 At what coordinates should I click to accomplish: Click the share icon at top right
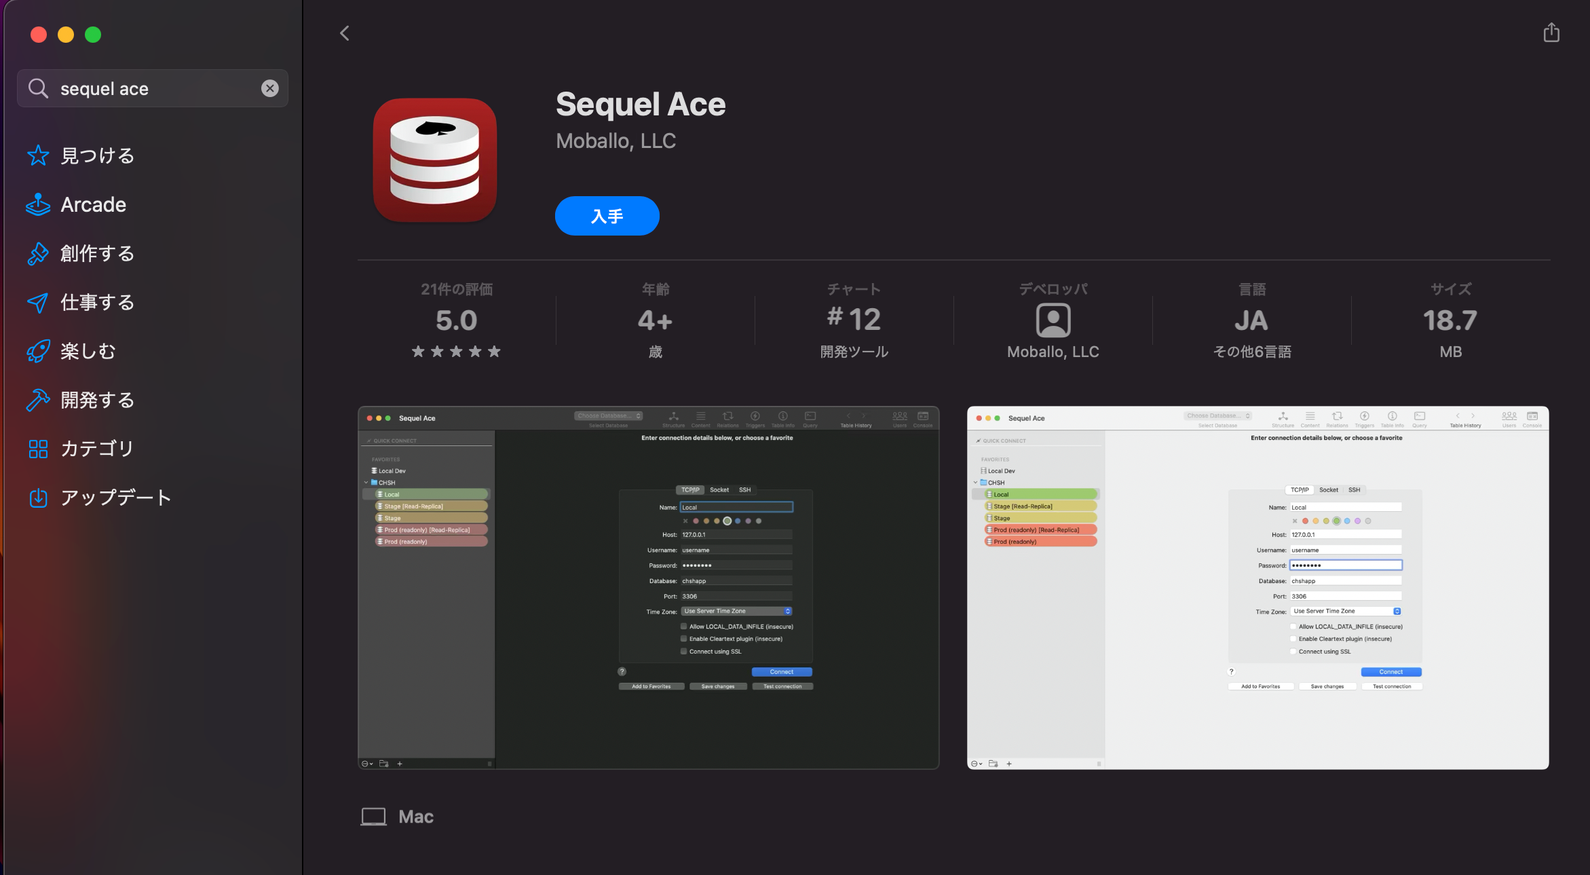click(1551, 33)
